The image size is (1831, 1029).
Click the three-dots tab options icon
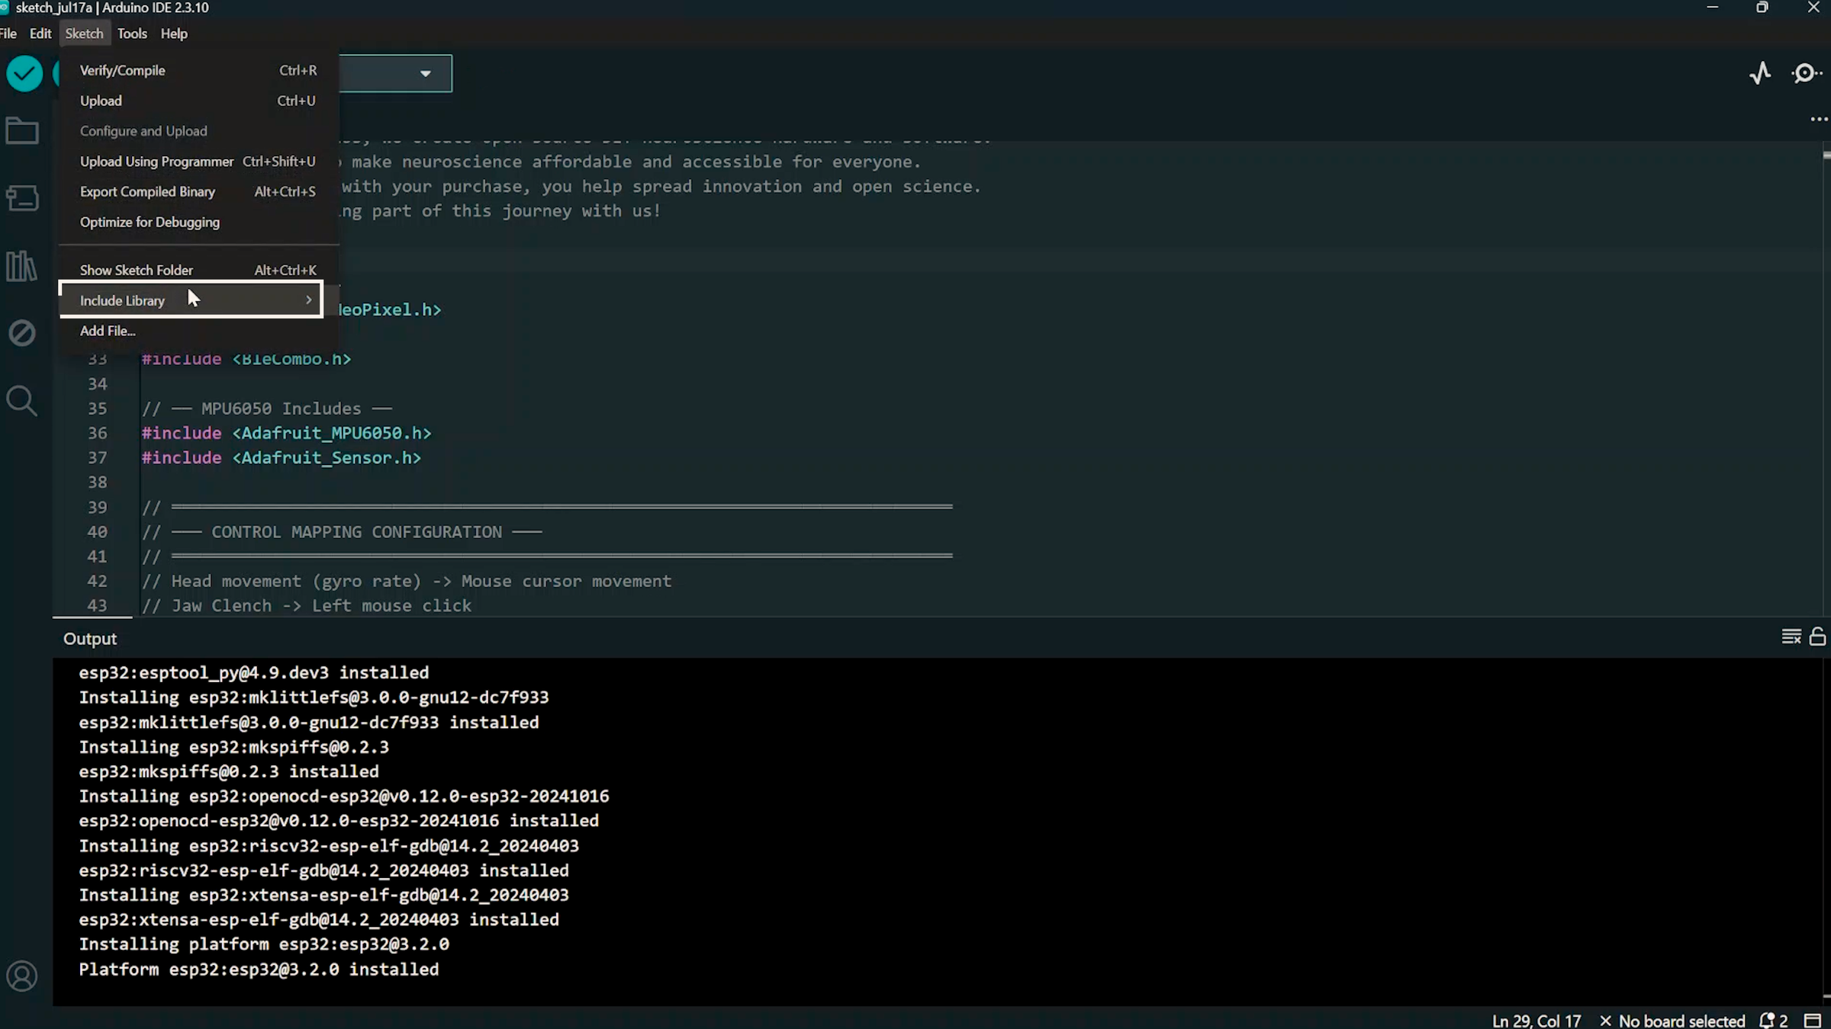(x=1820, y=119)
